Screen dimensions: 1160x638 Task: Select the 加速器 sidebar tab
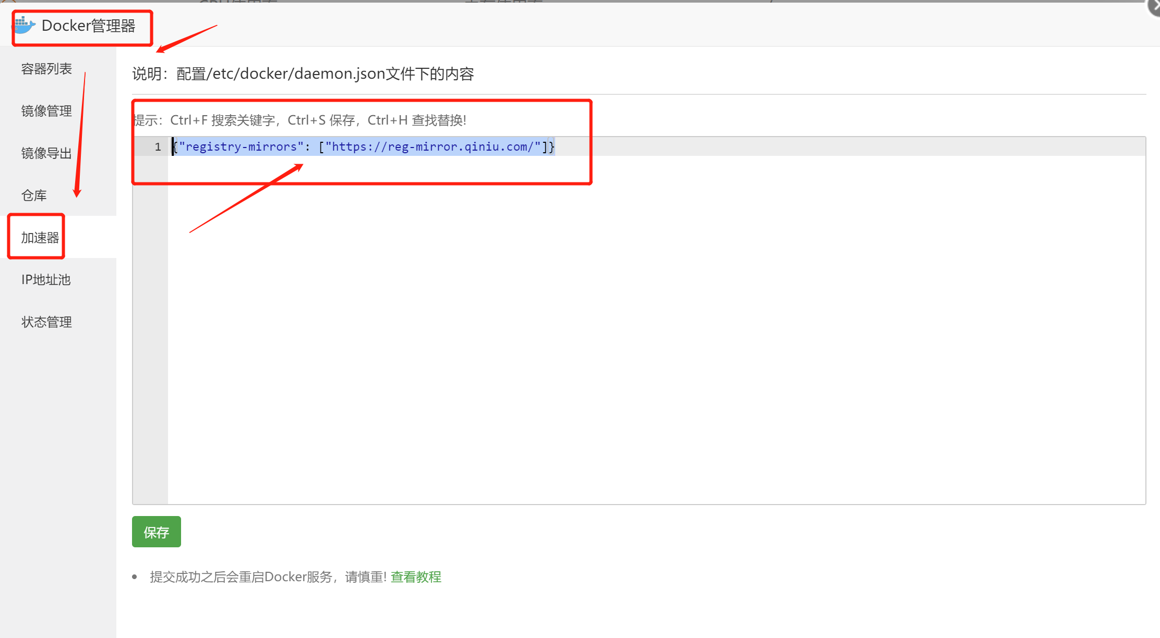40,238
